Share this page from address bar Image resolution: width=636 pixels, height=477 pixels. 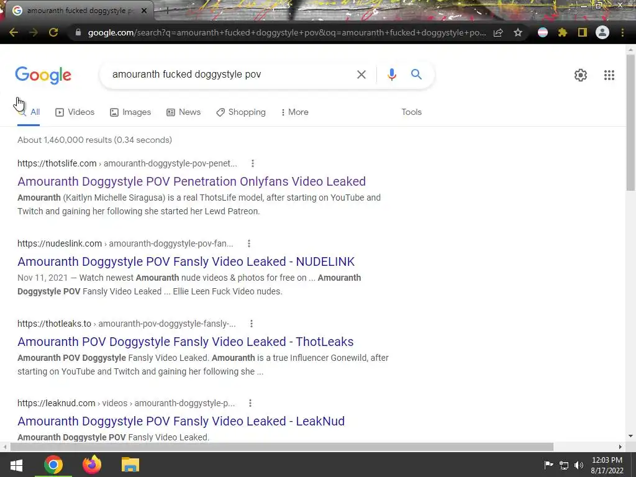(x=499, y=32)
